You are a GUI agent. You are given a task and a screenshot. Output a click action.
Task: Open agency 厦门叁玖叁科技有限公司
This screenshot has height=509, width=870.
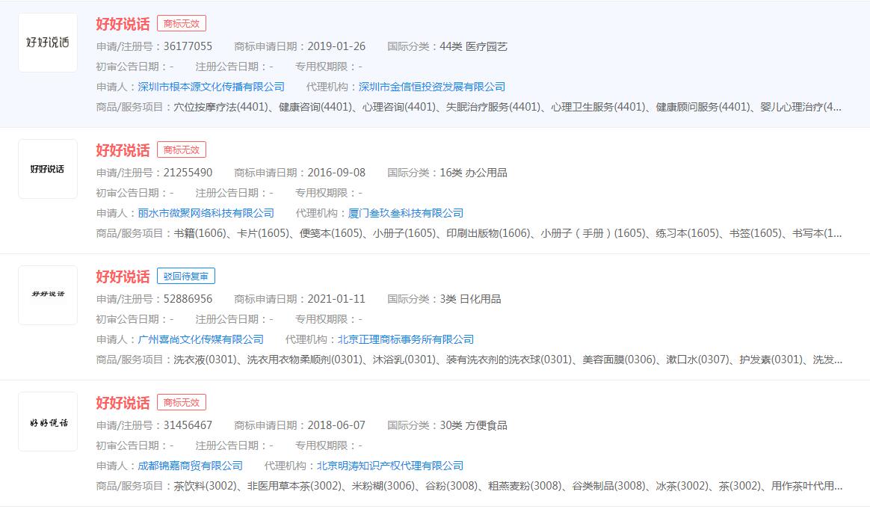click(x=406, y=213)
